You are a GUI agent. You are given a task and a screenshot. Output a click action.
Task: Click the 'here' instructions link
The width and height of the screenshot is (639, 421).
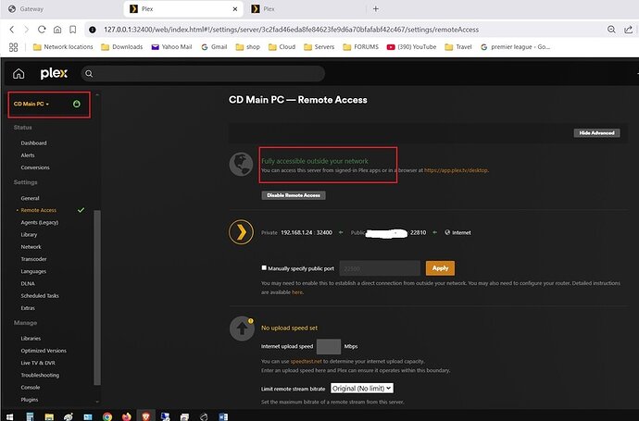click(x=297, y=292)
